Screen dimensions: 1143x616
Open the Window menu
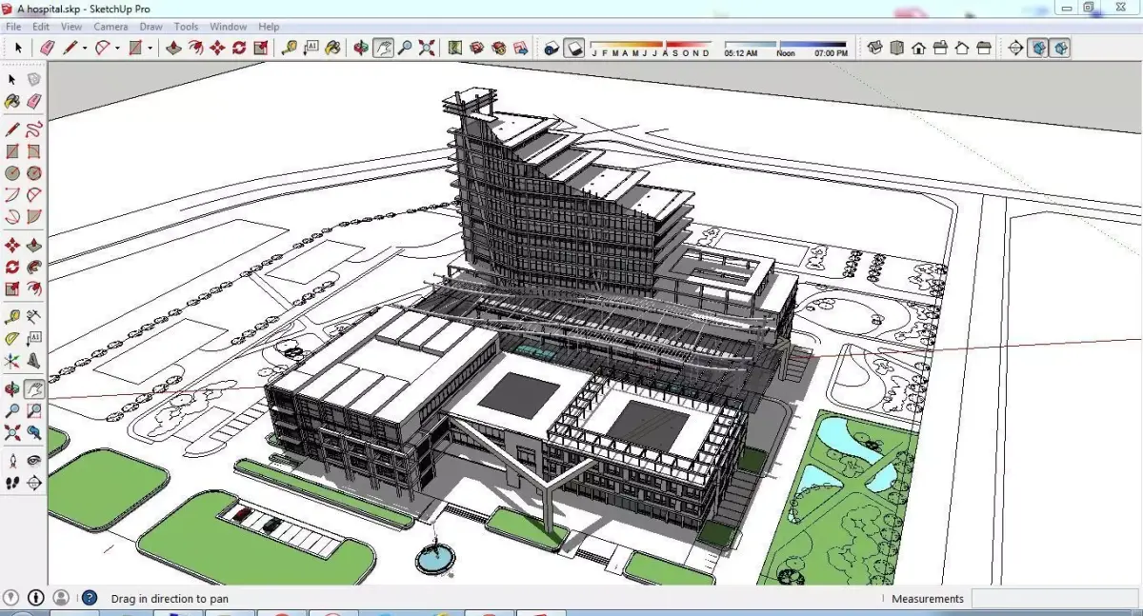[x=229, y=27]
